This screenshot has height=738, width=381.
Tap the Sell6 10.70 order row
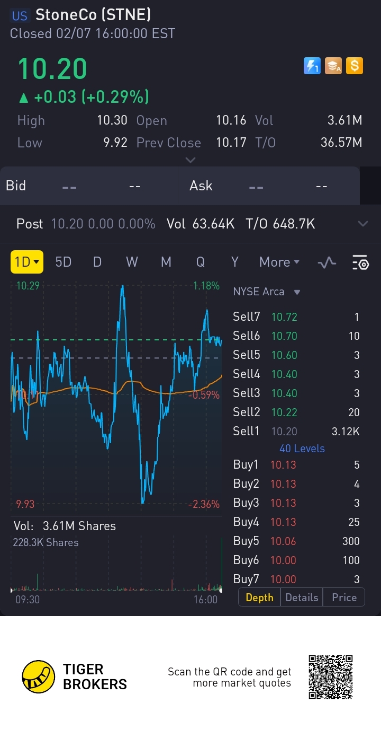coord(296,336)
